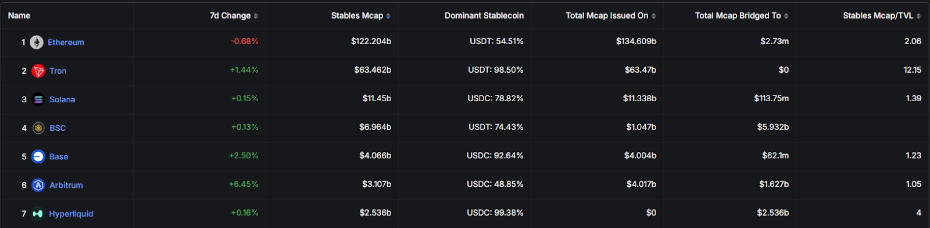Click the $4.017b issued value
The height and width of the screenshot is (228, 930).
(641, 184)
